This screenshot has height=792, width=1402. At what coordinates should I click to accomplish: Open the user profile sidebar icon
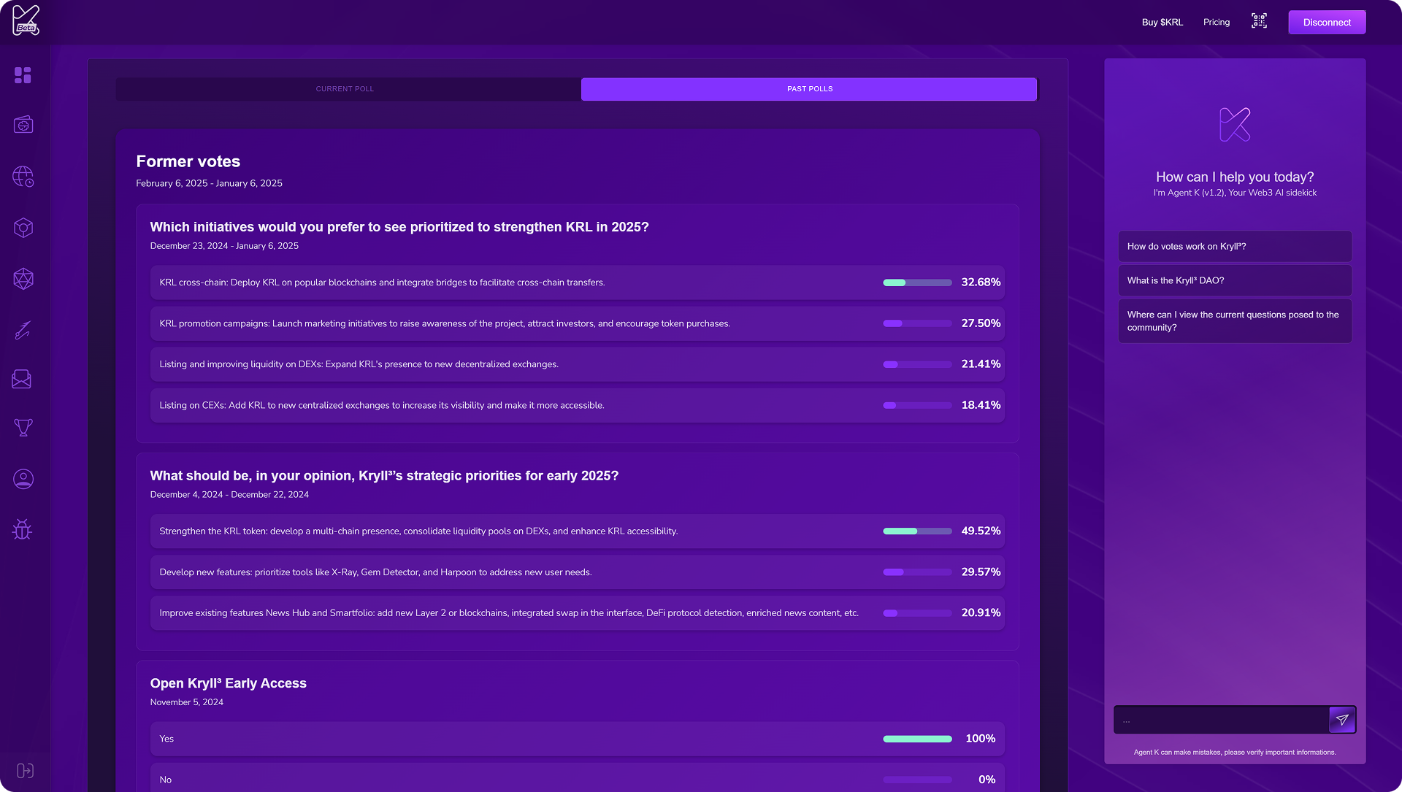pyautogui.click(x=23, y=479)
